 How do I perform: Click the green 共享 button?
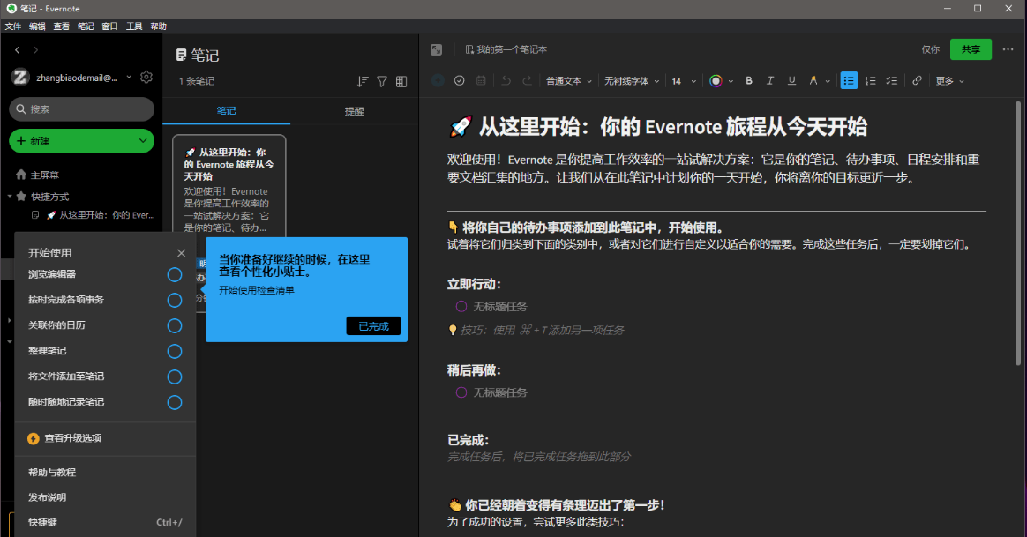pyautogui.click(x=971, y=49)
